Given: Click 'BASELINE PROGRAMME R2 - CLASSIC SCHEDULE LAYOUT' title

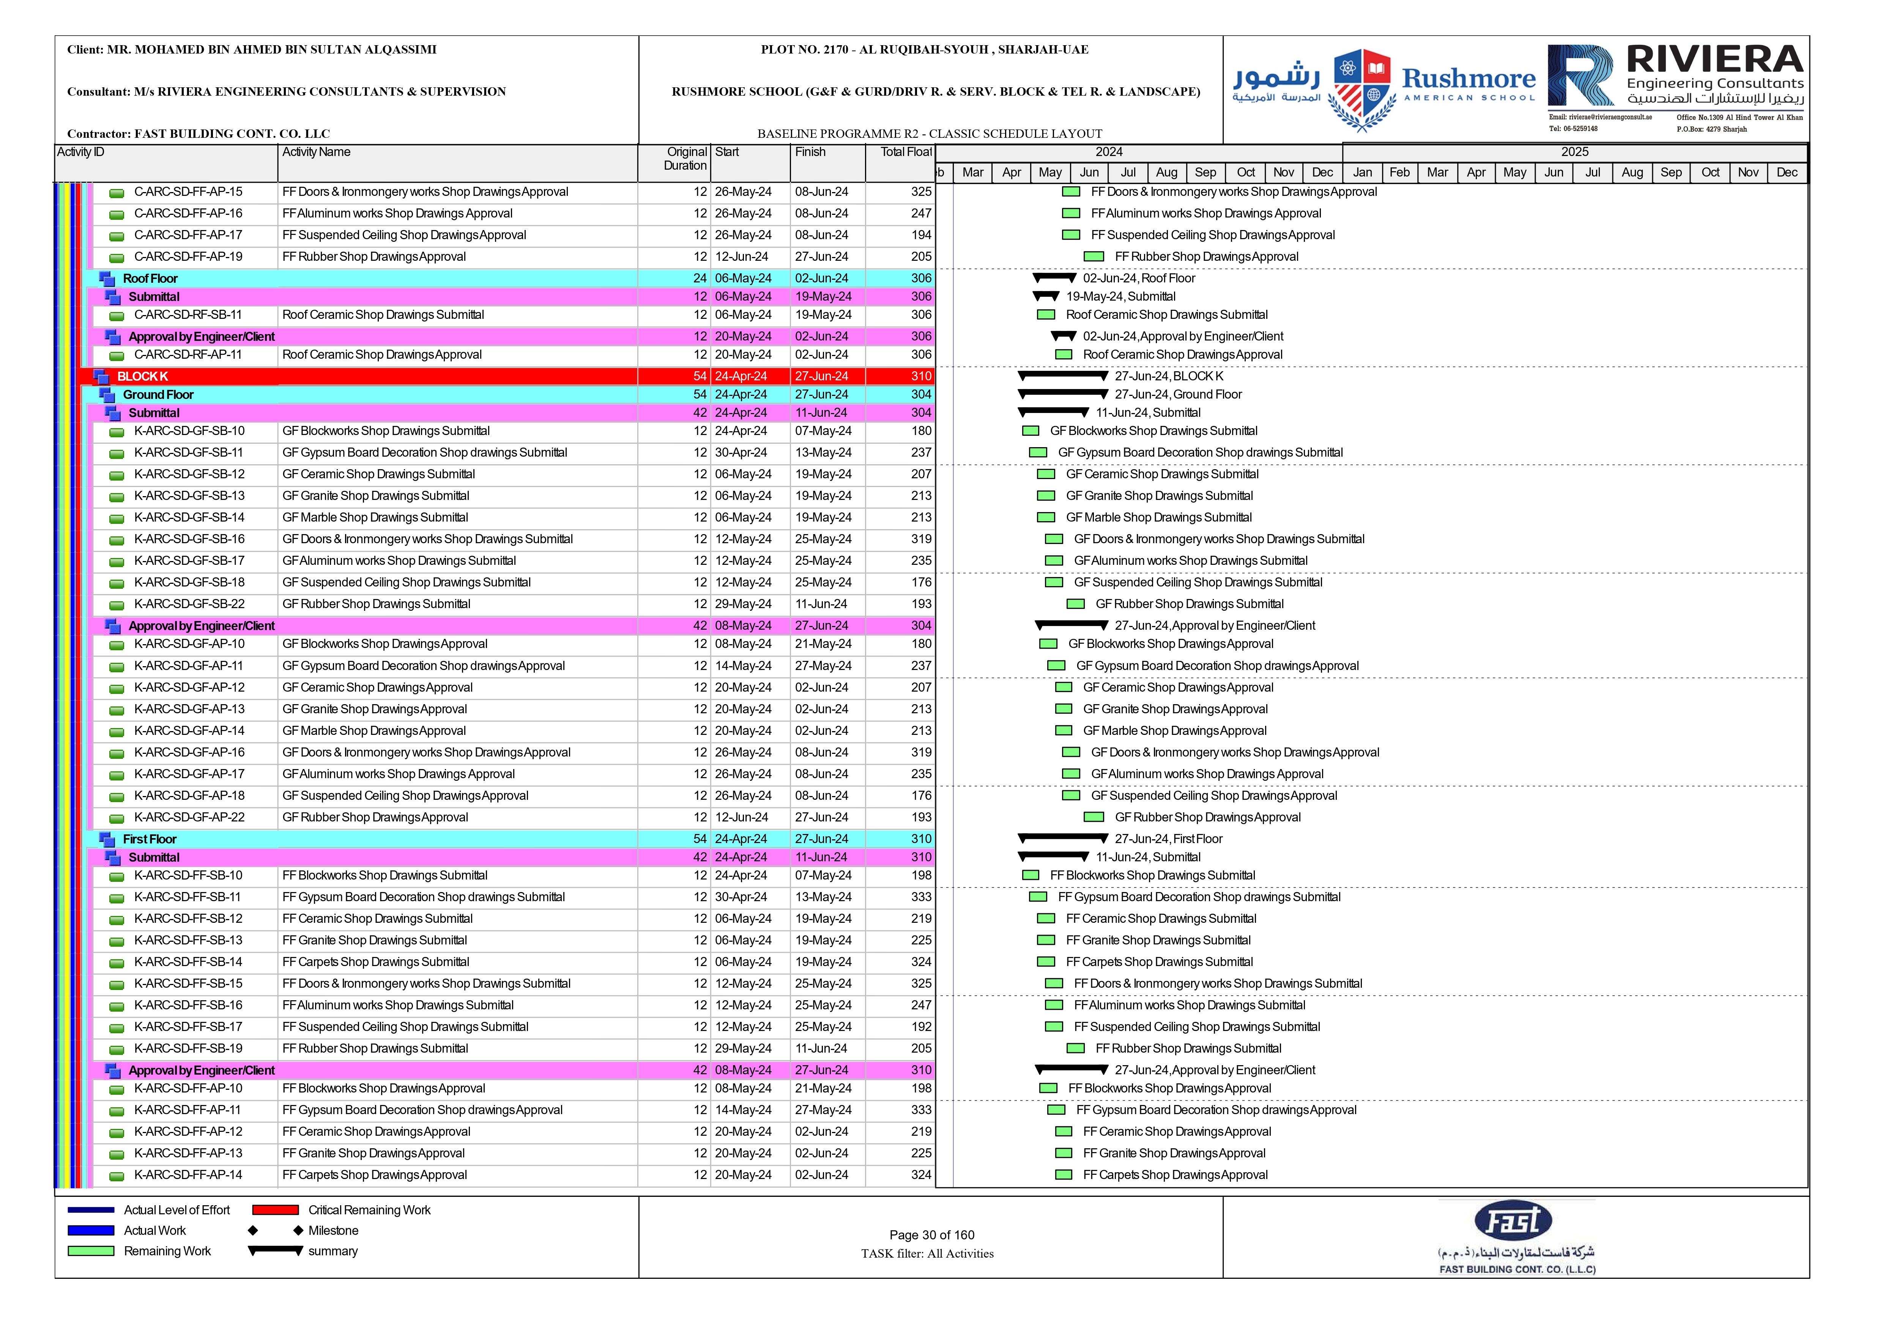Looking at the screenshot, I should tap(929, 134).
